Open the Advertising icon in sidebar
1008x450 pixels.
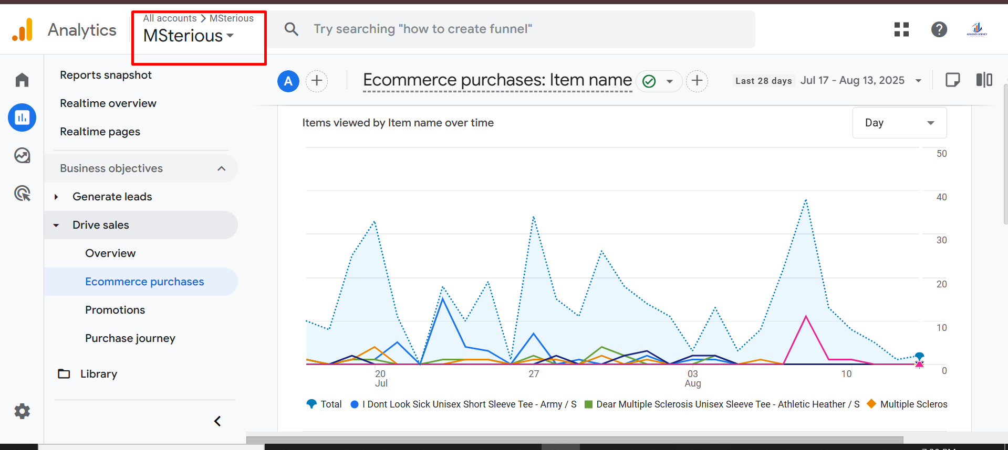(22, 194)
